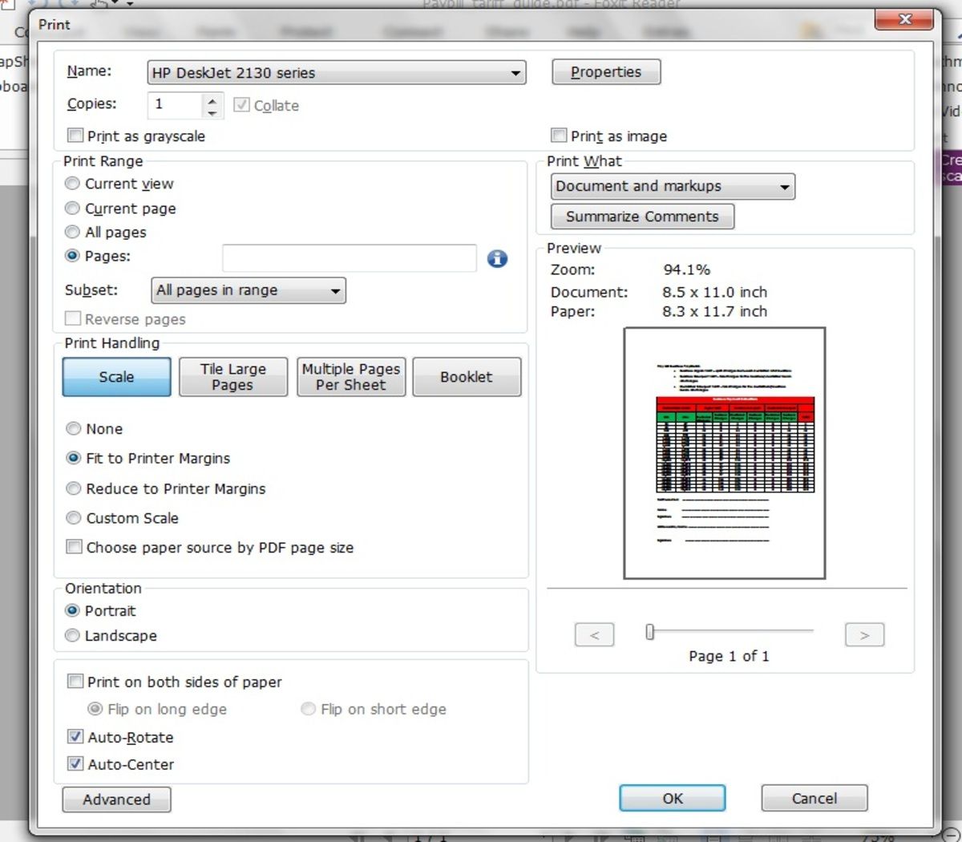Go to previous preview page

[594, 634]
